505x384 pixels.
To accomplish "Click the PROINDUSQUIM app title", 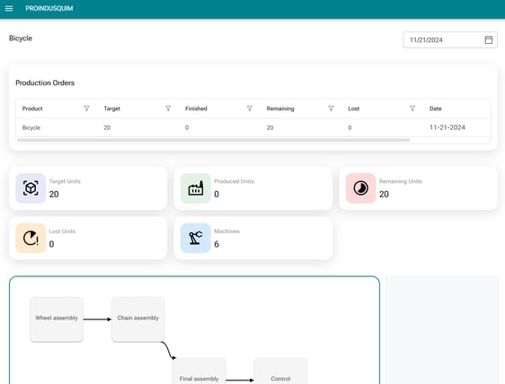I will (x=49, y=8).
